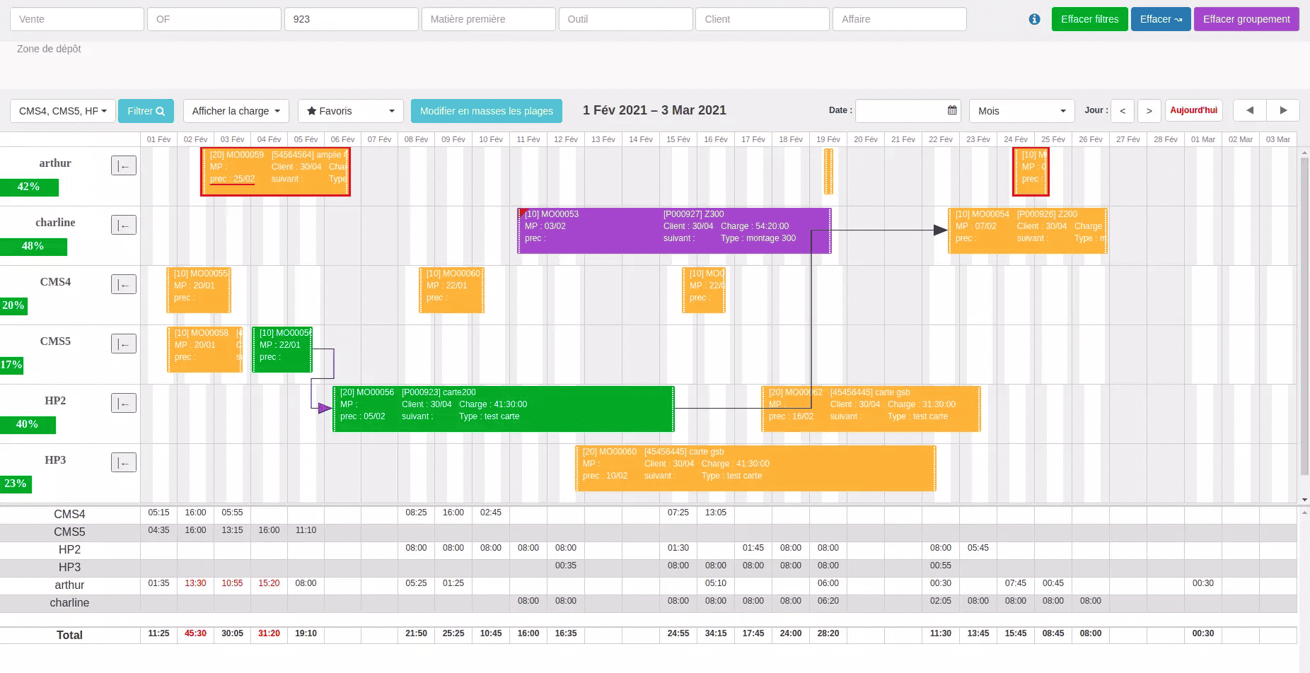Click the magnifier icon in Filtrer button
1310x673 pixels.
161,111
